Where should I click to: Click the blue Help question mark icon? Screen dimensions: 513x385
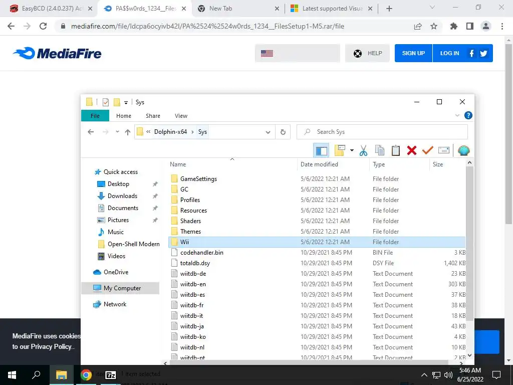(x=468, y=115)
